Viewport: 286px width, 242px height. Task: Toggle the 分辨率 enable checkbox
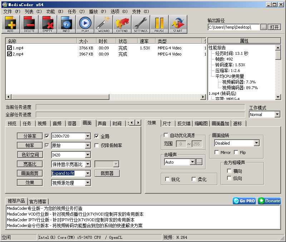point(47,136)
